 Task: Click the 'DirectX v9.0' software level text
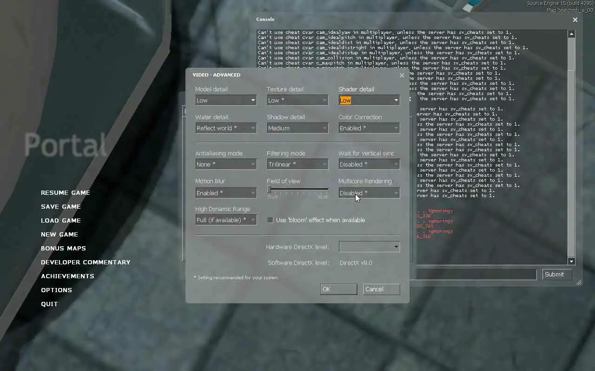pos(356,262)
